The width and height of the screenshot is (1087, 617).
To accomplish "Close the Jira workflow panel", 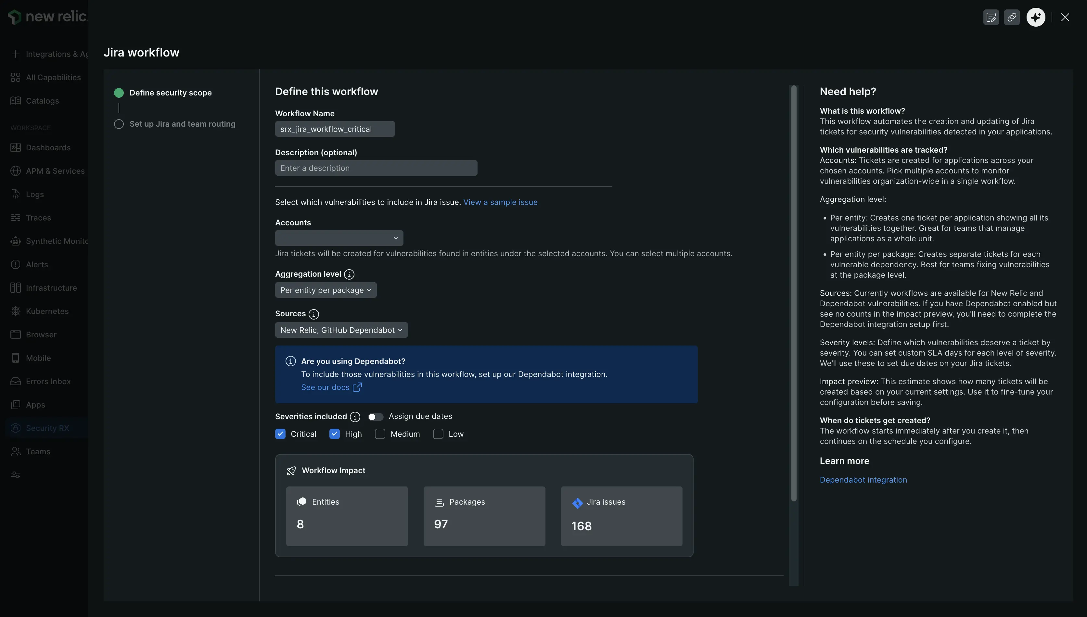I will (x=1065, y=18).
